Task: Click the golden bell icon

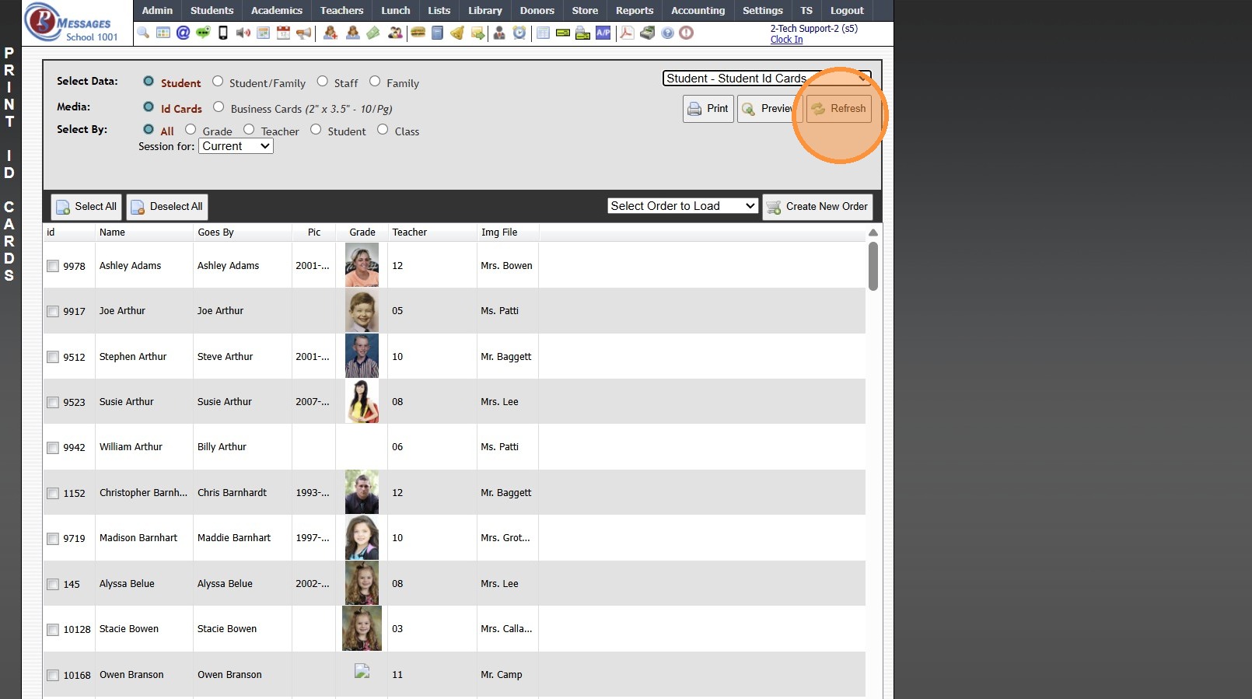Action: point(457,33)
